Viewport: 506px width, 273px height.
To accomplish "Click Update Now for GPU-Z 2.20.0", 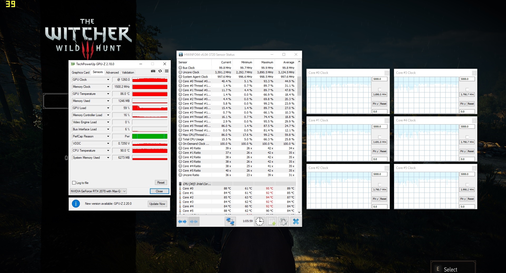I will pyautogui.click(x=157, y=204).
